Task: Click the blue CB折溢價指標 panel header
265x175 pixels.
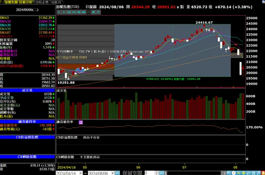Action: (27, 137)
